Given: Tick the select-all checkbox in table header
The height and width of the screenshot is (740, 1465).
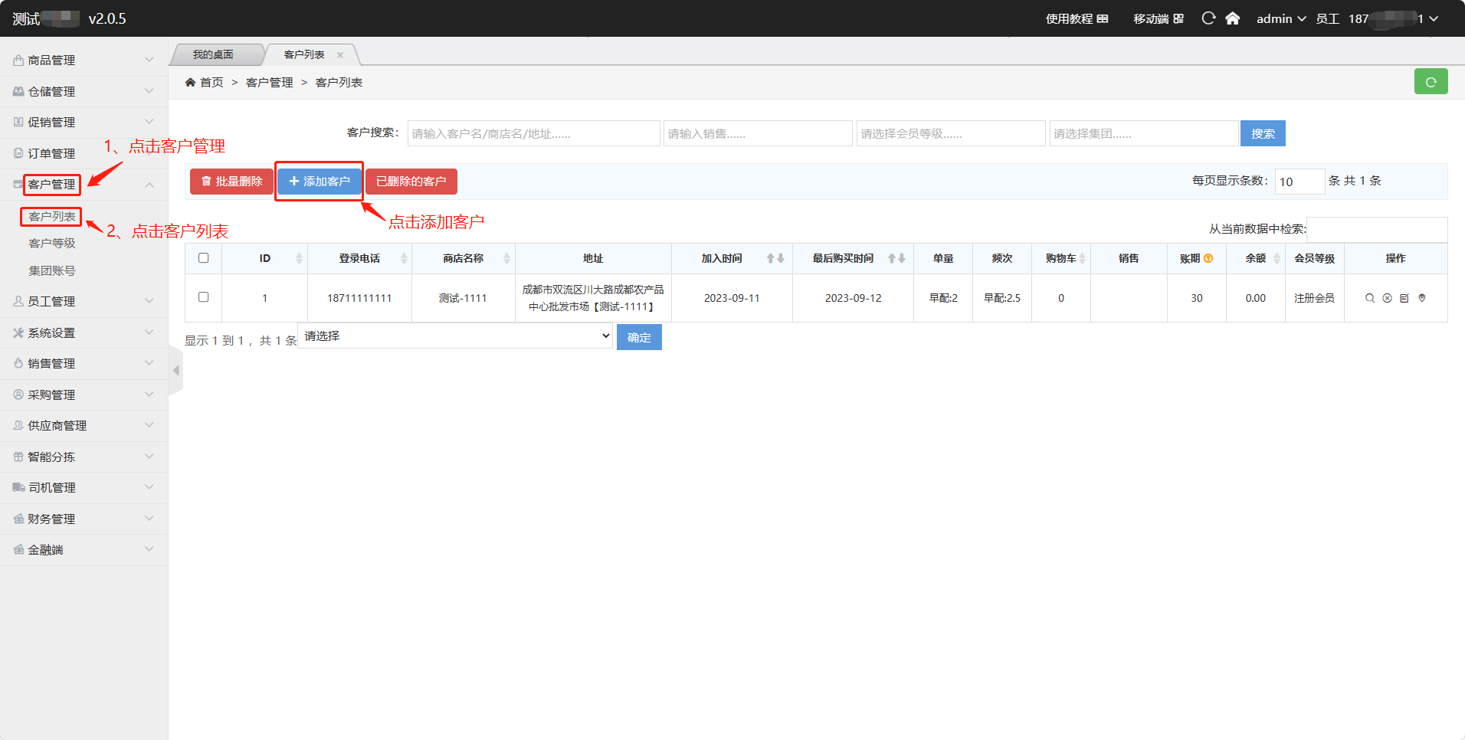Looking at the screenshot, I should pyautogui.click(x=204, y=258).
